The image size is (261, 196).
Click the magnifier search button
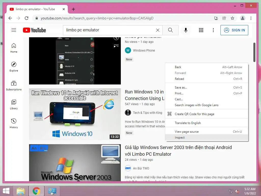[x=171, y=30]
